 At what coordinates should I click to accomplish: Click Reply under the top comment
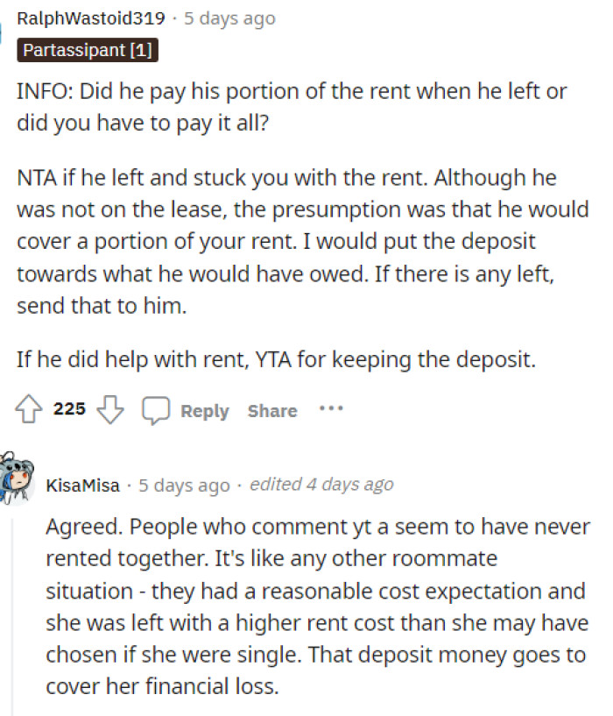pyautogui.click(x=204, y=409)
